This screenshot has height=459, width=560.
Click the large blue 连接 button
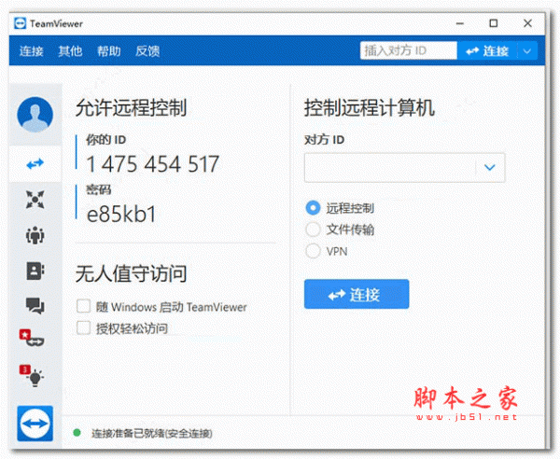click(357, 294)
